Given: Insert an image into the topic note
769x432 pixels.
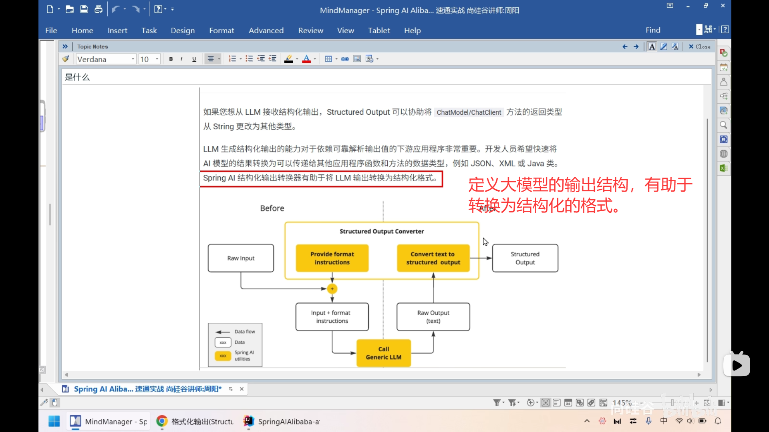Looking at the screenshot, I should click(356, 58).
